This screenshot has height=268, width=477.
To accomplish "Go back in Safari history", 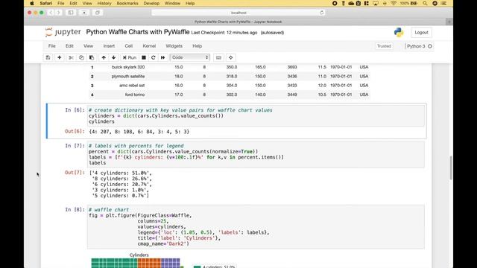I will click(51, 13).
